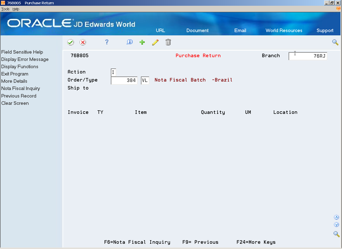Click the TY column header
This screenshot has height=249, width=342.
tap(100, 112)
